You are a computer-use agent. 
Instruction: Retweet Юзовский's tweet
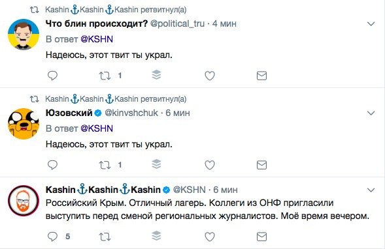pos(105,165)
